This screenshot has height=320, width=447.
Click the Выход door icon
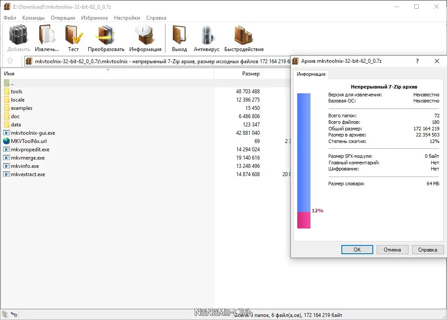tap(179, 35)
